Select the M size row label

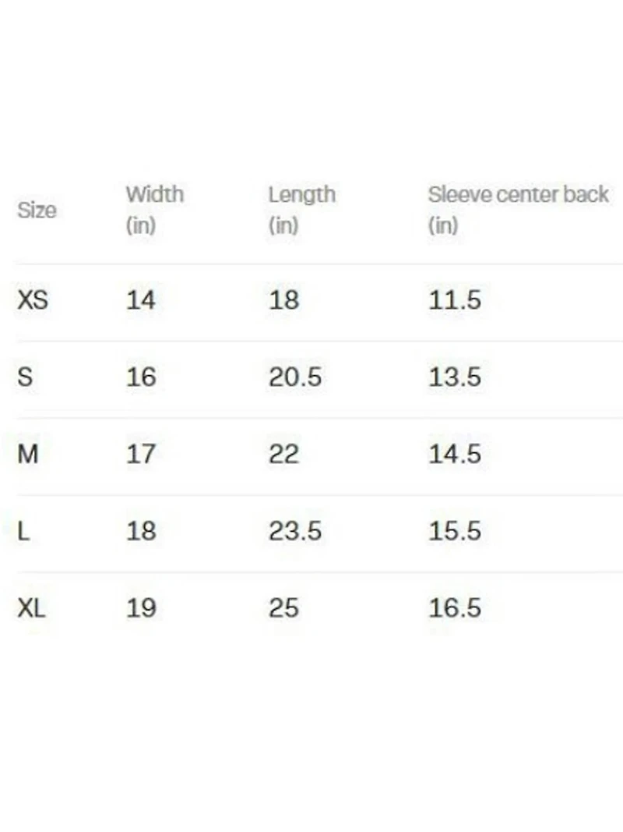tap(27, 453)
